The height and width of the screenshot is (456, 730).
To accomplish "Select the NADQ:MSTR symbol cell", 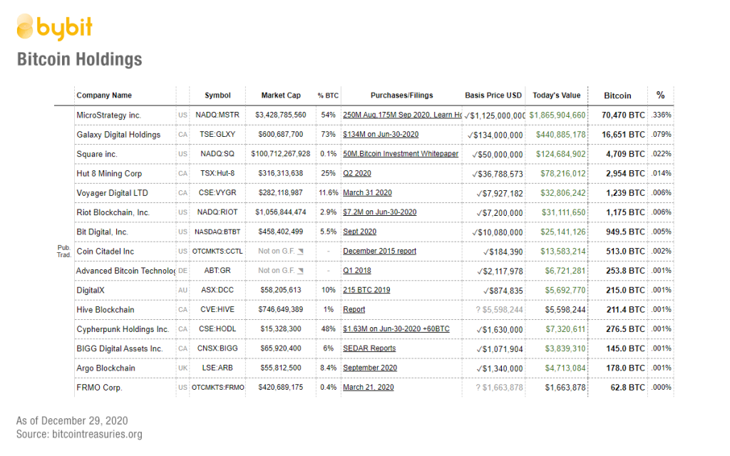I will pyautogui.click(x=217, y=115).
